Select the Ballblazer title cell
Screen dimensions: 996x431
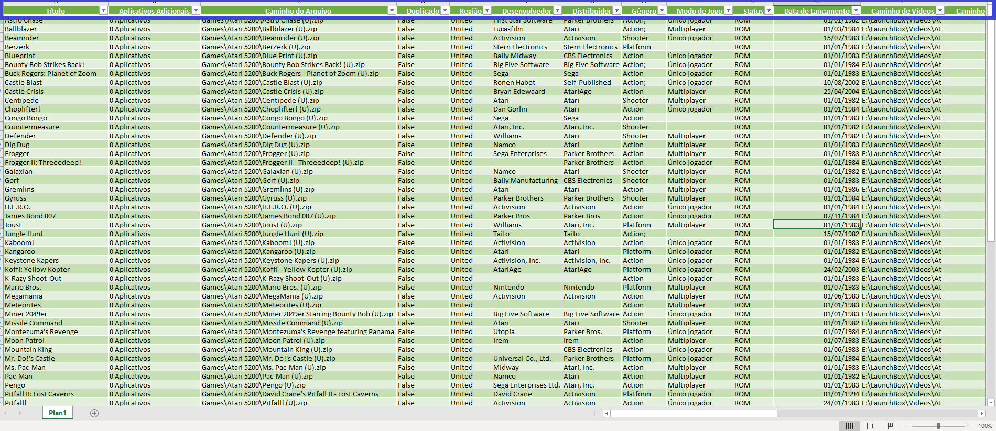pyautogui.click(x=55, y=29)
